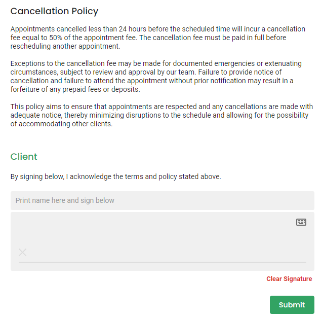Viewport: 322px width, 317px height.
Task: Click the phrase subject to review and approval
Action: tap(107, 72)
